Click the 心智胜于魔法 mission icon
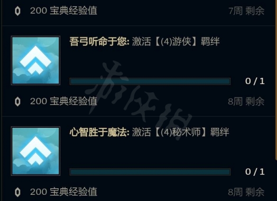 click(36, 151)
